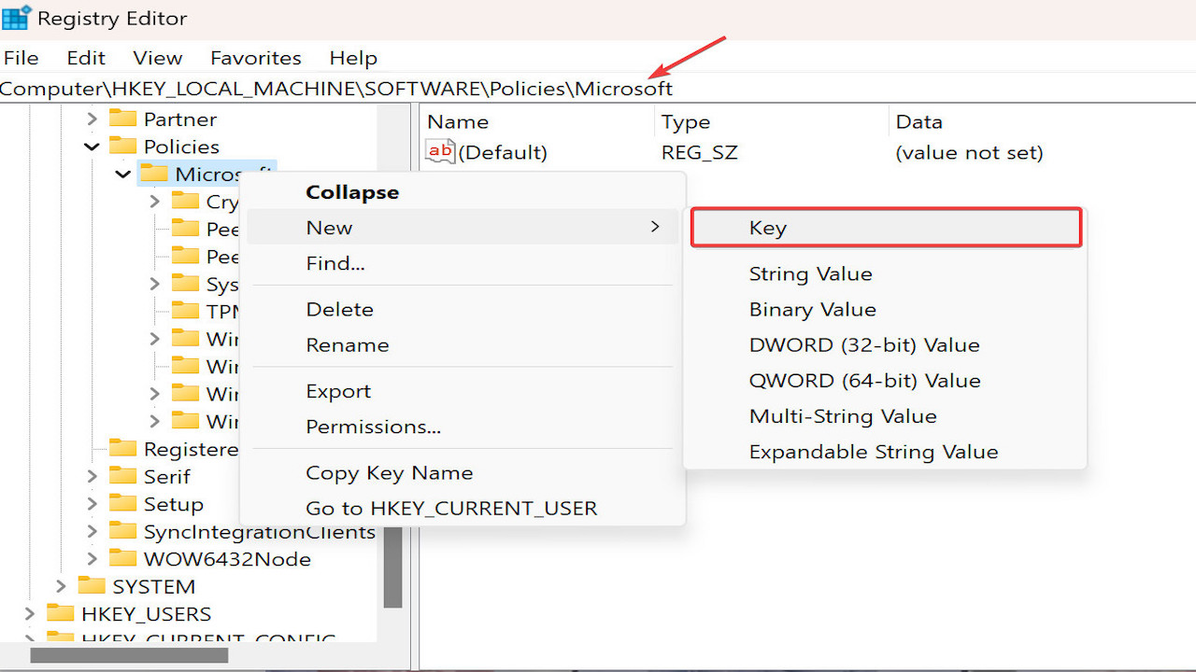Click Copy Key Name in context menu
This screenshot has width=1196, height=672.
pyautogui.click(x=389, y=473)
